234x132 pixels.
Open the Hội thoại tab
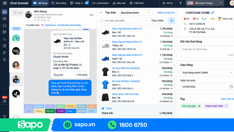coord(40,3)
